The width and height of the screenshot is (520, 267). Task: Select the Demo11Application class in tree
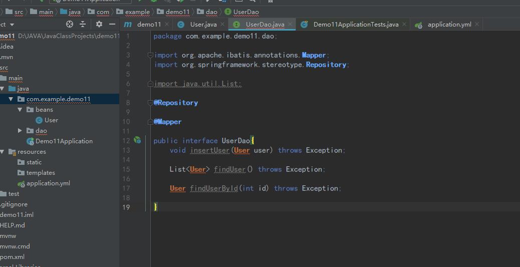tap(64, 141)
